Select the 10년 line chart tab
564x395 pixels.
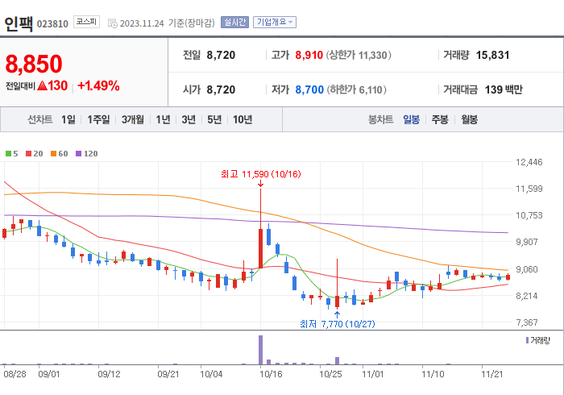click(x=243, y=119)
